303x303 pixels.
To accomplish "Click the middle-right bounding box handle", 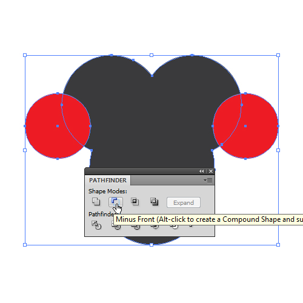I will 278,150.
